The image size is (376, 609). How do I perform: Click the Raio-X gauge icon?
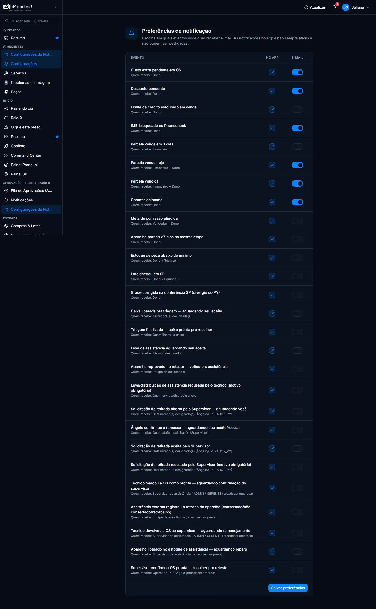click(x=6, y=118)
